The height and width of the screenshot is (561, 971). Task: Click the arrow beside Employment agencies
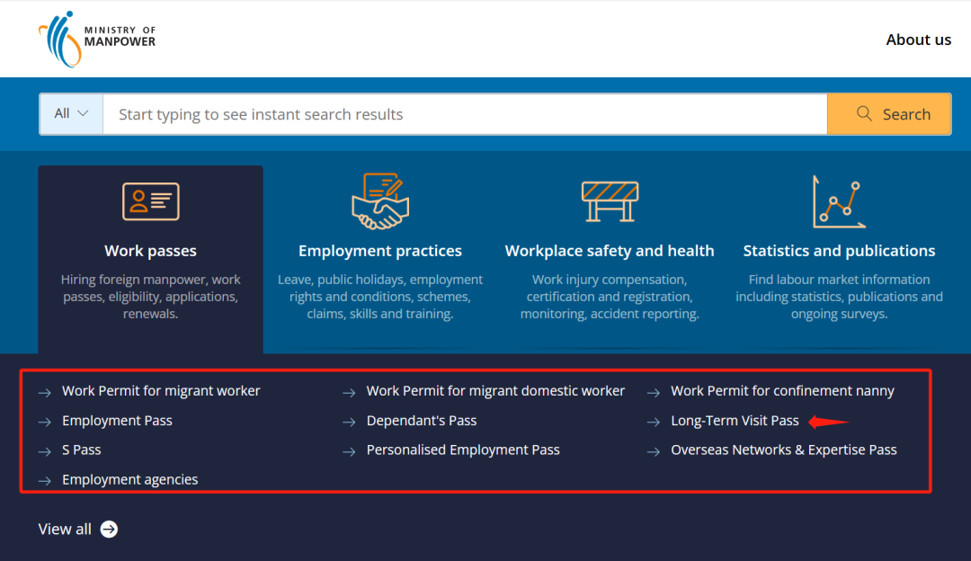pos(45,481)
